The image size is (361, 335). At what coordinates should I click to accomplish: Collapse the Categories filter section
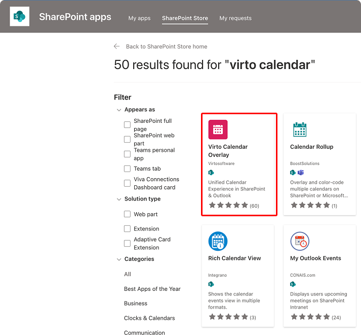click(119, 259)
